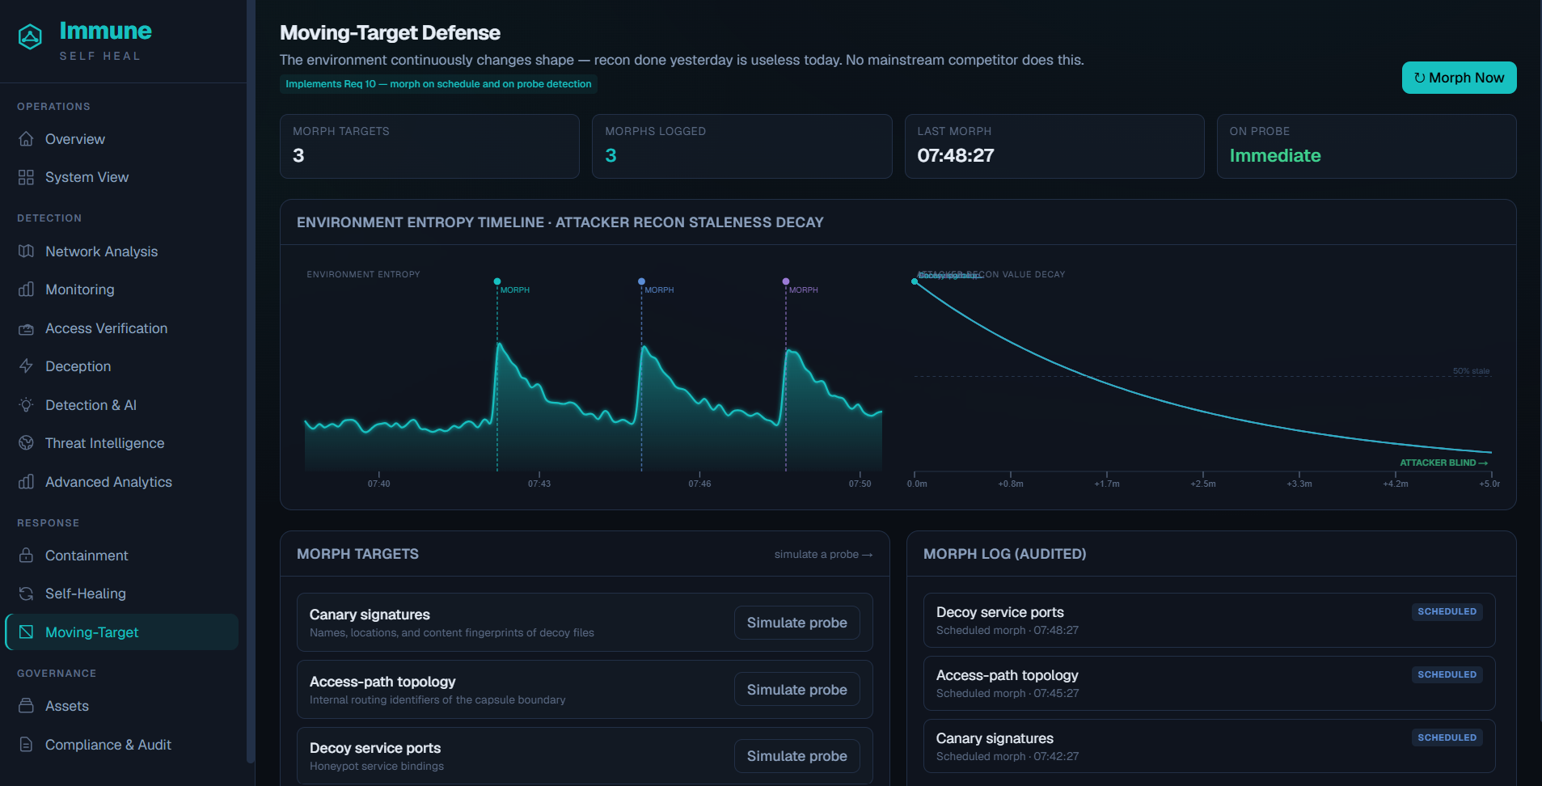This screenshot has width=1542, height=786.
Task: Click the "Implements Req 10" badge
Action: pos(438,84)
